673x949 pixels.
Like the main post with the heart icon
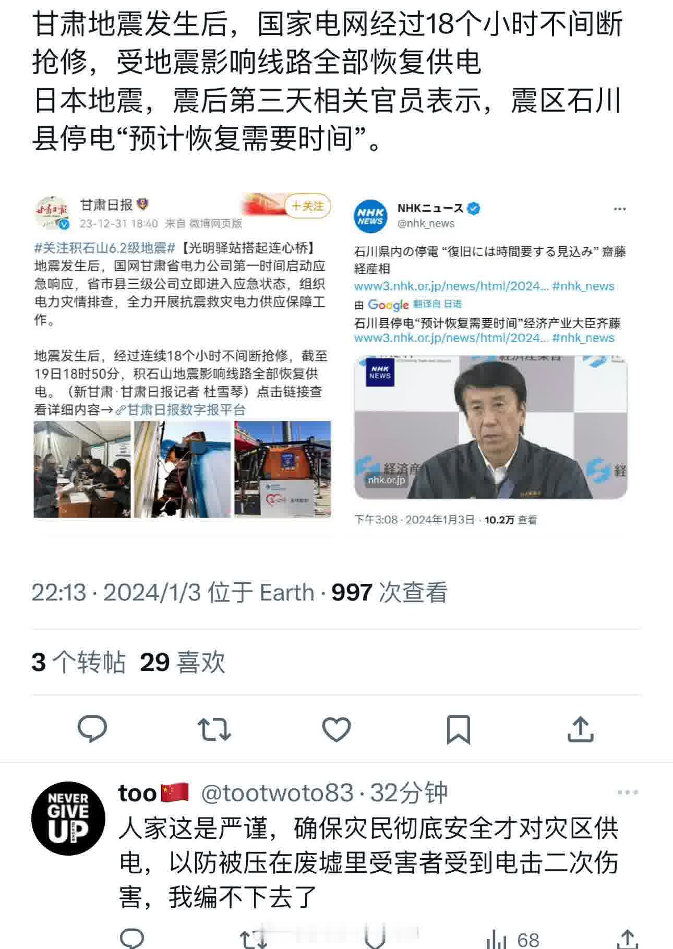click(336, 729)
